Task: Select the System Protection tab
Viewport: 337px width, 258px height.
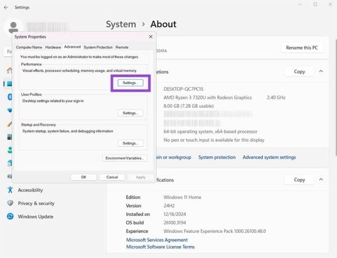Action: point(98,47)
